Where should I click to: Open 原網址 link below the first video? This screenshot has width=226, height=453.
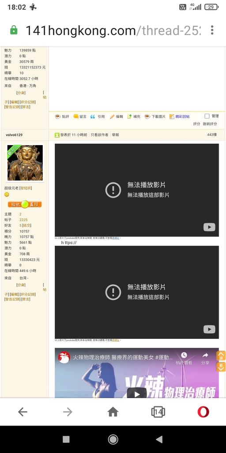coord(116,238)
